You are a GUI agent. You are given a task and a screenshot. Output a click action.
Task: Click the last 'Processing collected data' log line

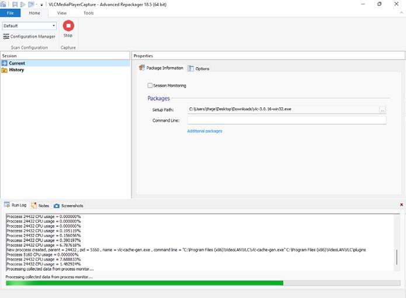50,269
